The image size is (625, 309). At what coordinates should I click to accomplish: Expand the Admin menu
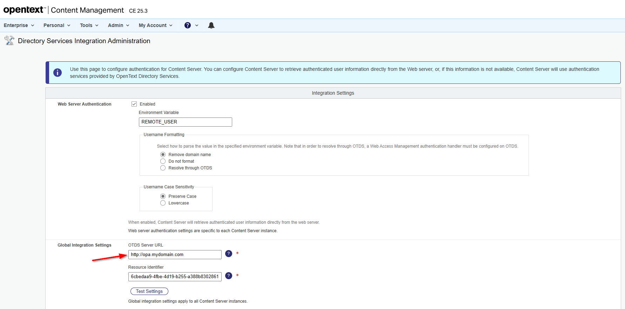[119, 25]
